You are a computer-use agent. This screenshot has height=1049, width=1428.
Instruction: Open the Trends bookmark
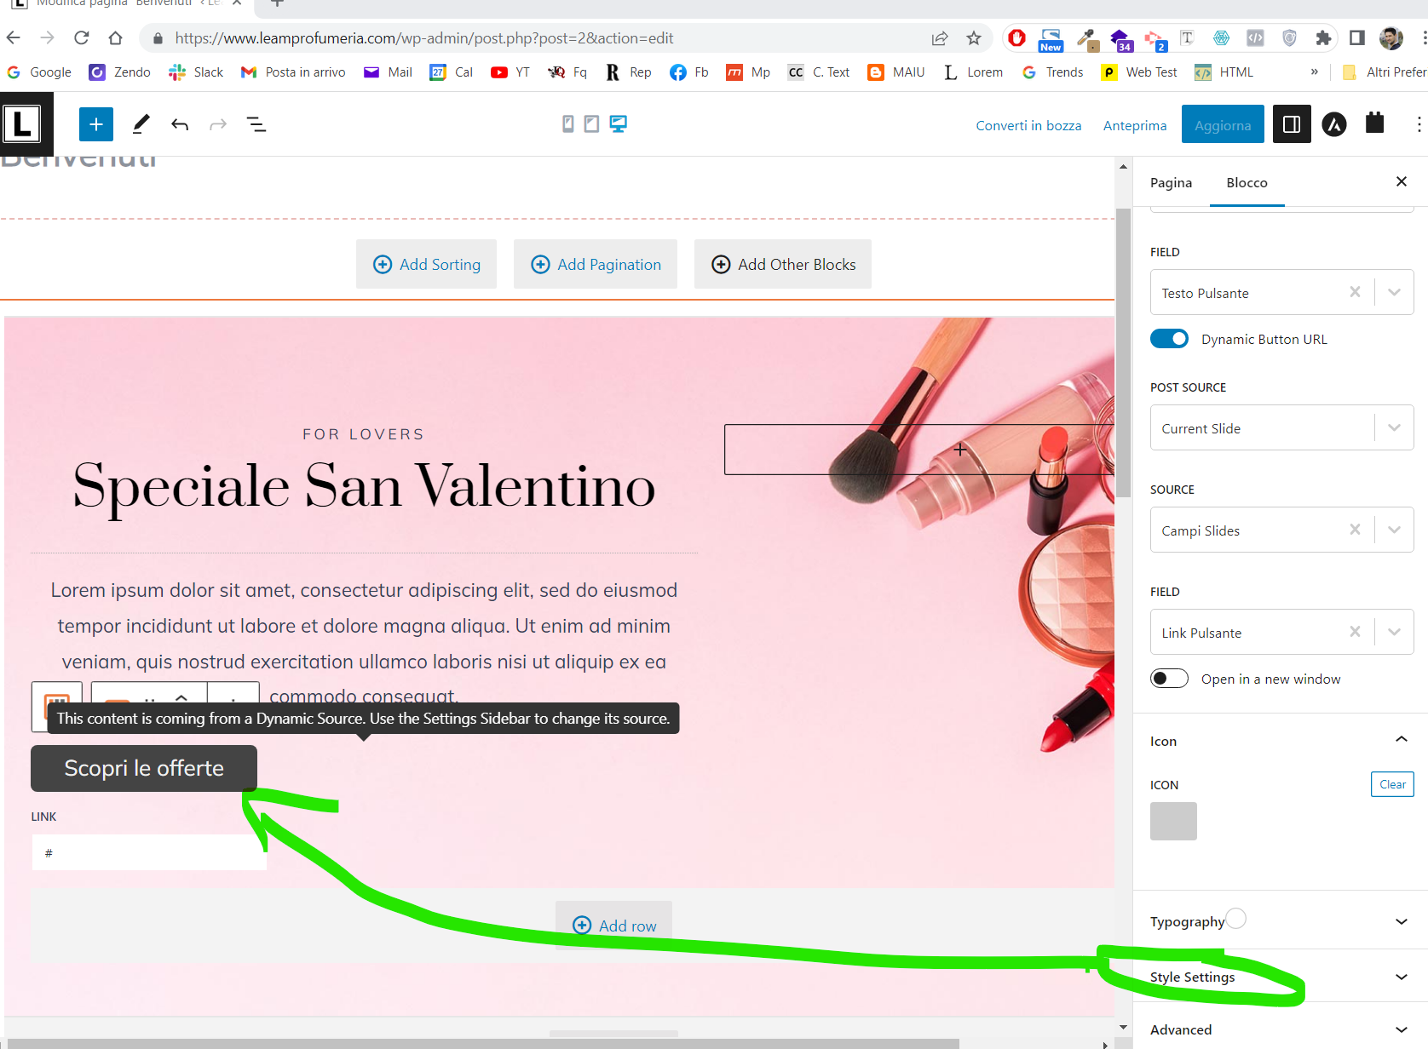click(1052, 72)
